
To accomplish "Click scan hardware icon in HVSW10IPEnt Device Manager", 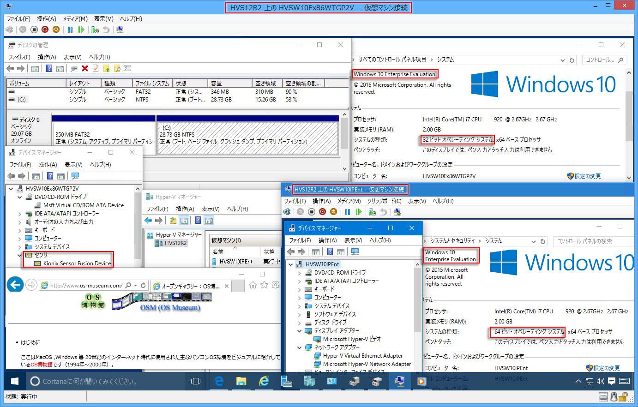I will 355,251.
